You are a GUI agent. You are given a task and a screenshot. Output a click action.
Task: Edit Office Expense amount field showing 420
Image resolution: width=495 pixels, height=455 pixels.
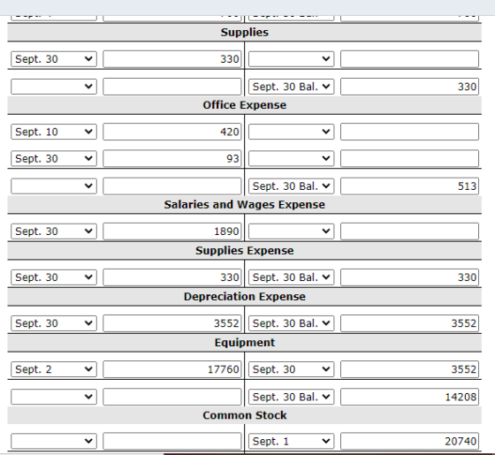172,132
